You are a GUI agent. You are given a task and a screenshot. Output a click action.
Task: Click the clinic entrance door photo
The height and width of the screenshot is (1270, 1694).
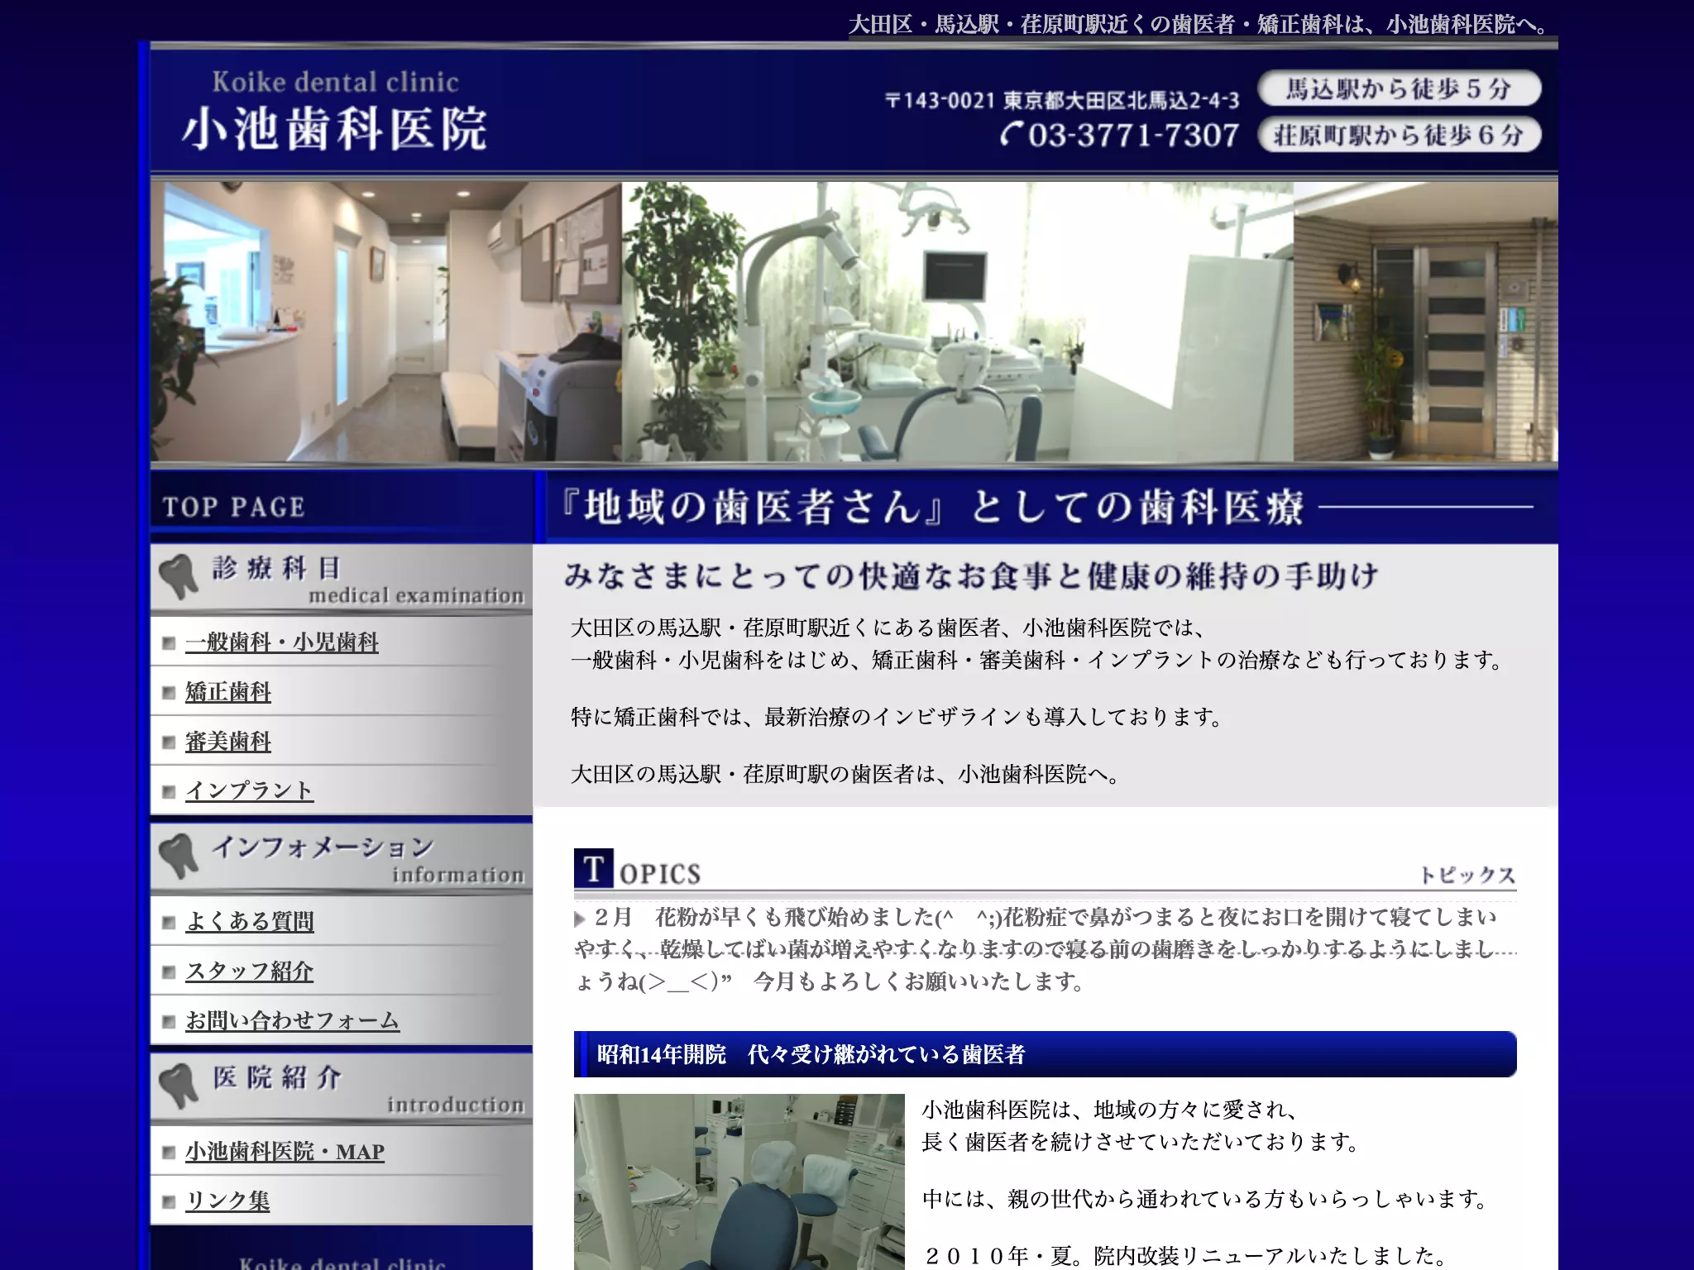(x=1426, y=322)
